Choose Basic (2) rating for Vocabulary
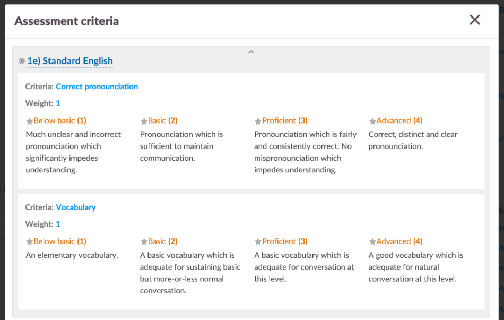The height and width of the screenshot is (320, 504). pos(163,241)
